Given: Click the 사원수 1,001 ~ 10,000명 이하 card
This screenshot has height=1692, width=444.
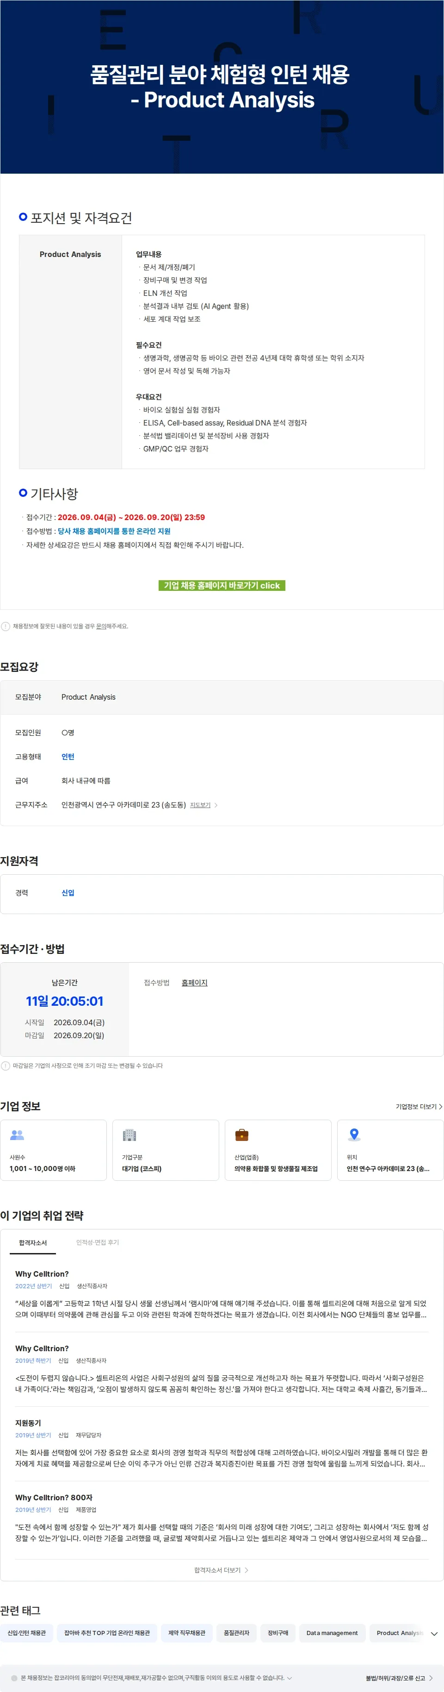Looking at the screenshot, I should (x=53, y=1150).
